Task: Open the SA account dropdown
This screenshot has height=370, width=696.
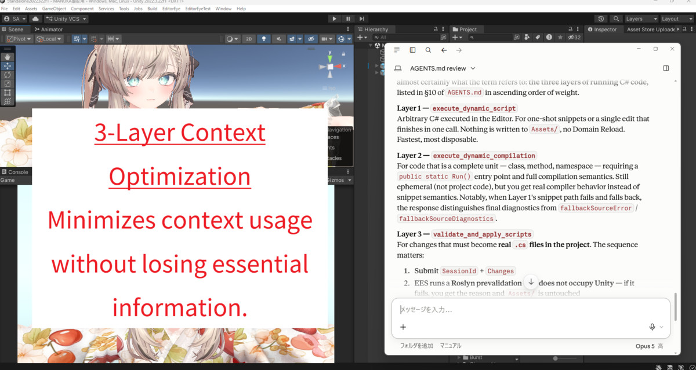Action: (x=15, y=19)
